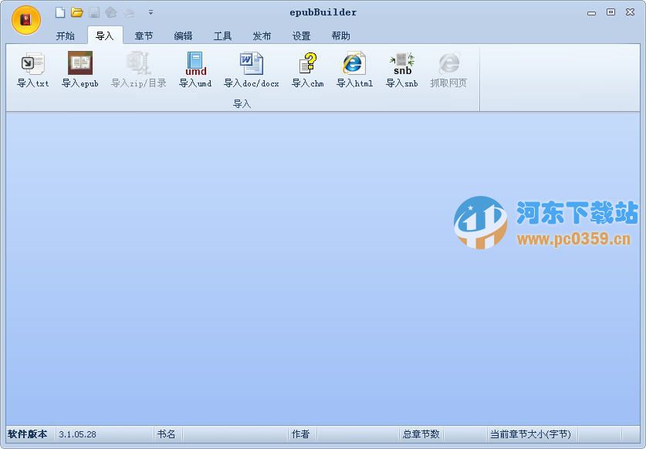The image size is (646, 449).
Task: Open the 章节 tab
Action: [x=144, y=35]
